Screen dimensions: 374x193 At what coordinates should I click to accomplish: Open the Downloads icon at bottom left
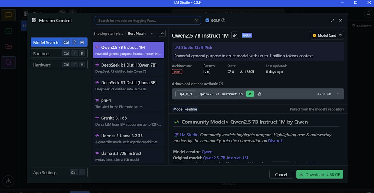8,181
